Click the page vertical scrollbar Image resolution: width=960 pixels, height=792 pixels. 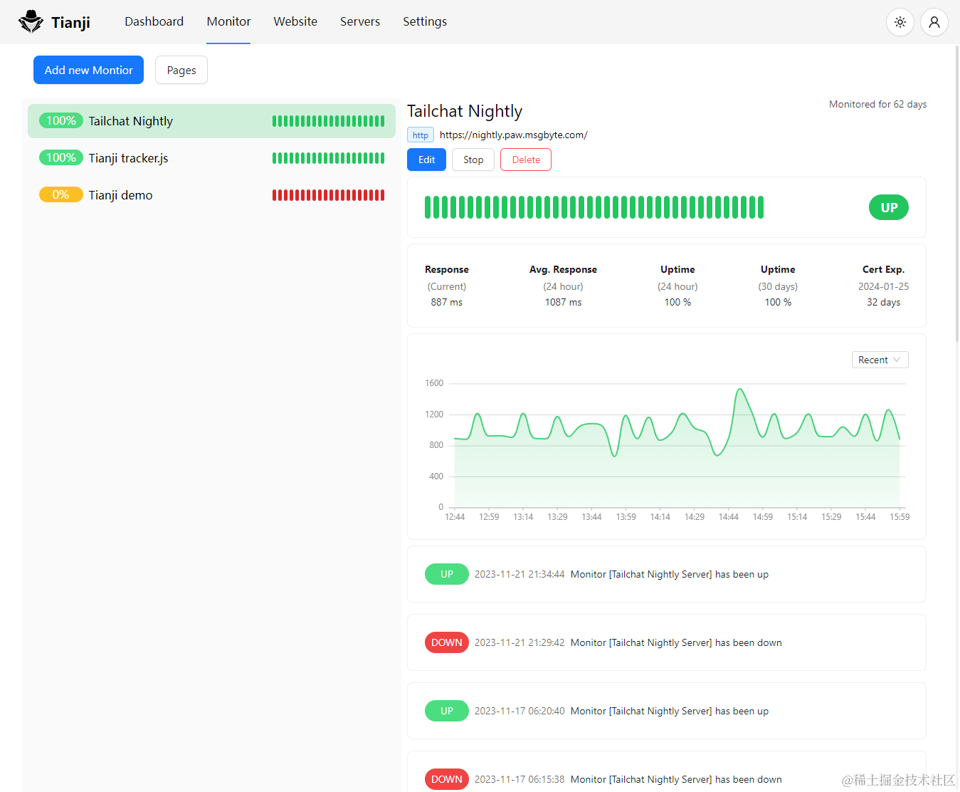tap(956, 192)
